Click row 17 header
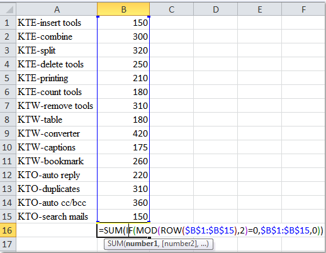This screenshot has height=253, width=326. (x=8, y=244)
